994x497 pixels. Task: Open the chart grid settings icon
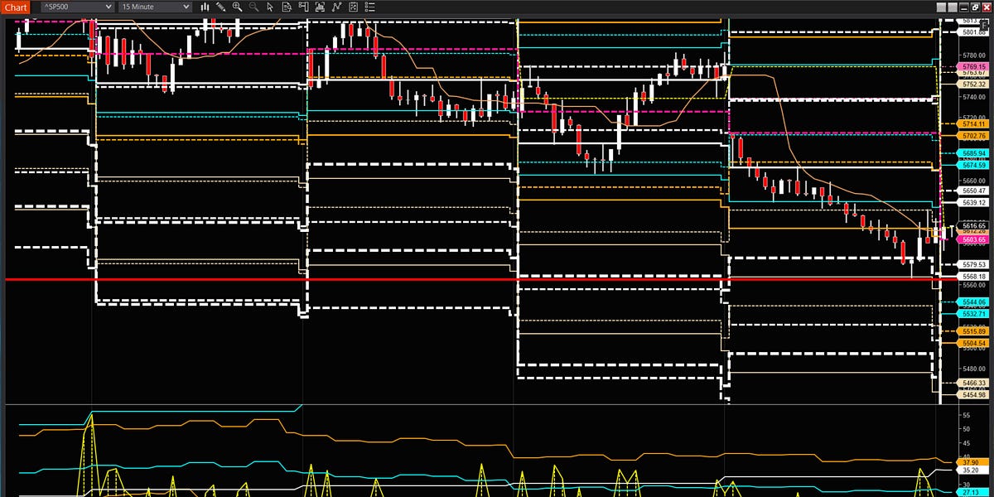pos(353,7)
